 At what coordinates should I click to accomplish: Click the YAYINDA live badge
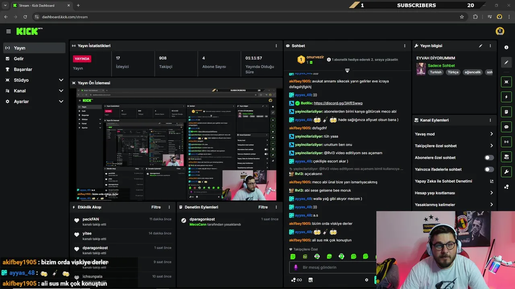coord(82,59)
